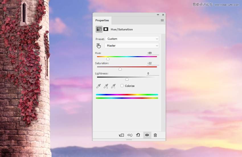Choose the Subtract from Sample eyedropper

coord(113,86)
